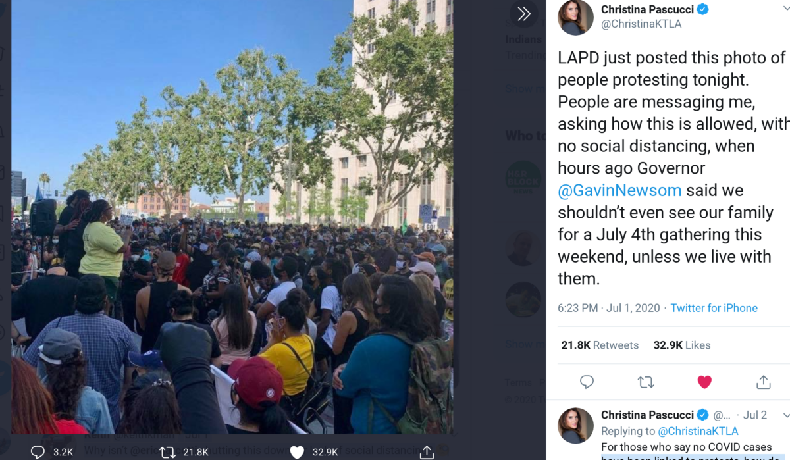
Task: Click the 6:23 PM Jul 1, 2020 timestamp
Action: tap(609, 308)
